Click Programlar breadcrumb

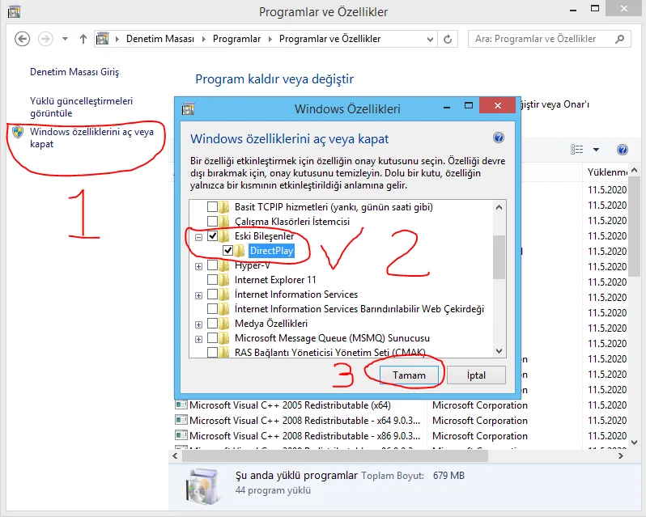click(236, 39)
